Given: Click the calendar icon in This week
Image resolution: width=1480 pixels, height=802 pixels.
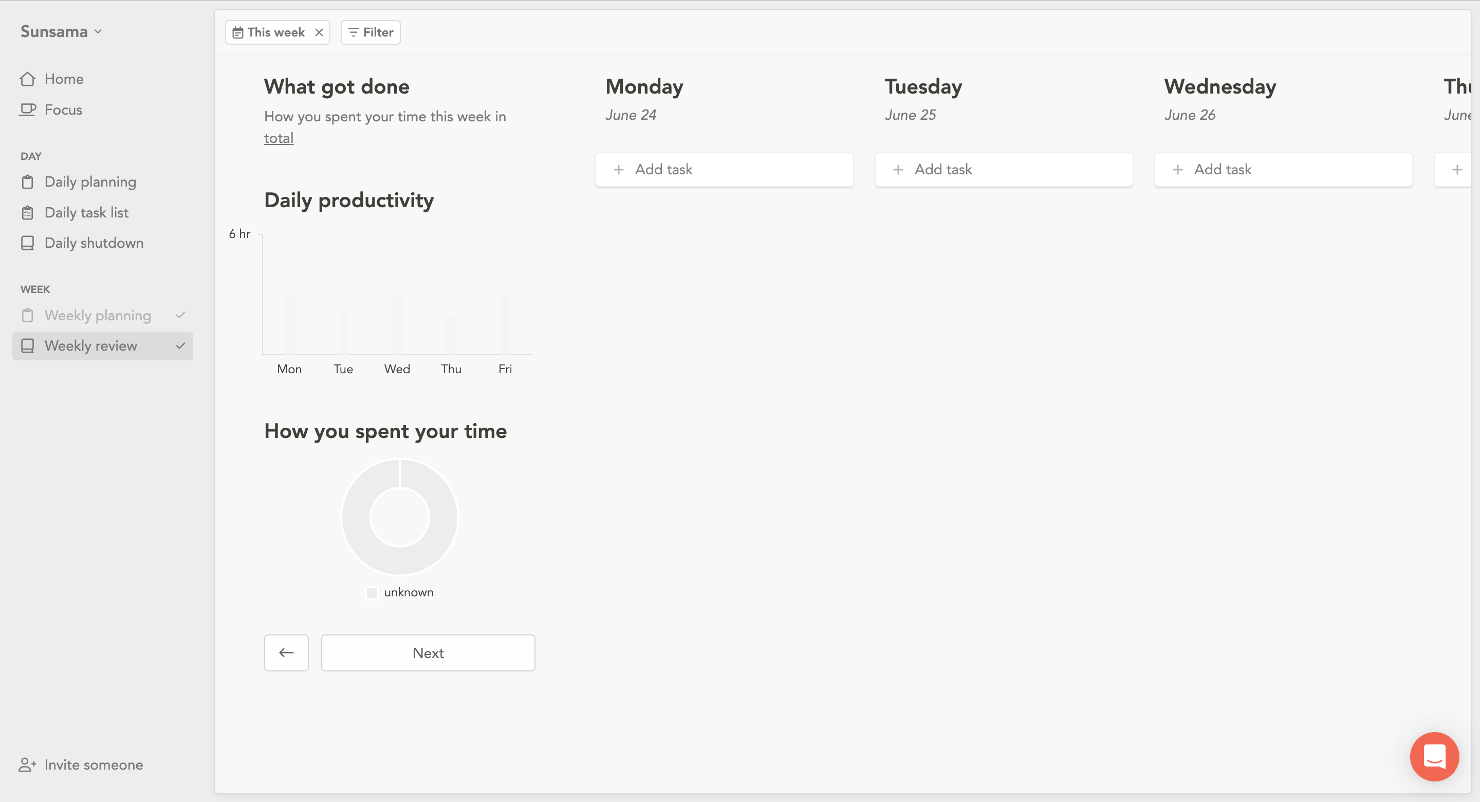Looking at the screenshot, I should (x=237, y=33).
